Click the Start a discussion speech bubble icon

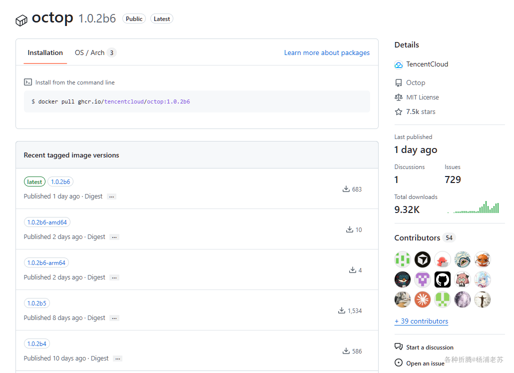[x=398, y=346]
